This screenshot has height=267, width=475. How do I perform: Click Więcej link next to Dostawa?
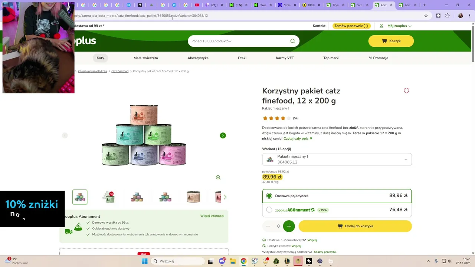[x=312, y=240]
